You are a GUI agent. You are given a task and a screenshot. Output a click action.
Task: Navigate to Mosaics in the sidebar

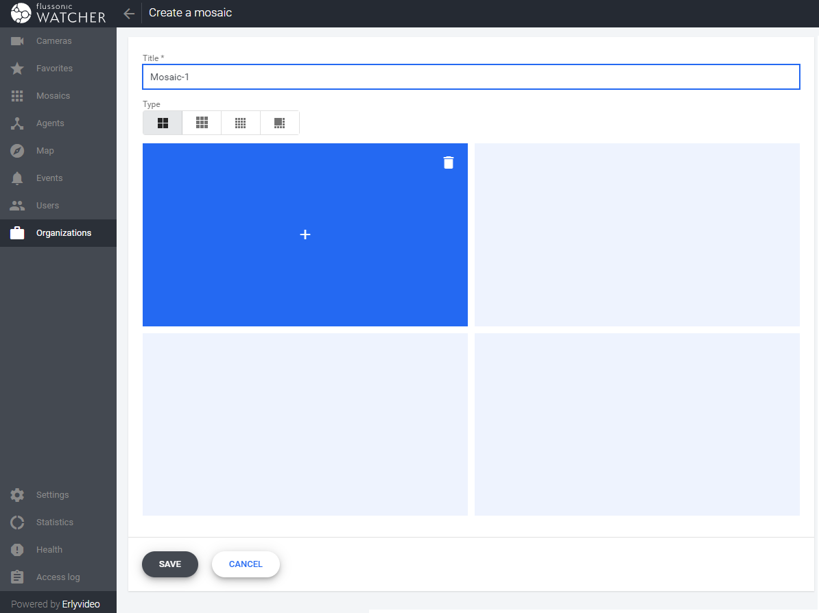53,96
